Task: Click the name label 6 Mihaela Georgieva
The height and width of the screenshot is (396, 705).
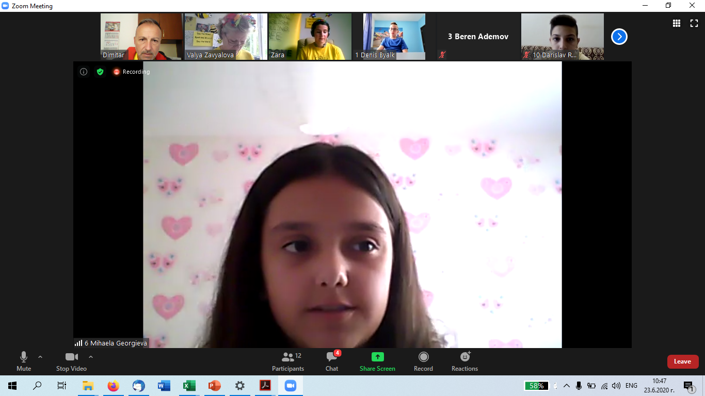Action: (x=111, y=343)
